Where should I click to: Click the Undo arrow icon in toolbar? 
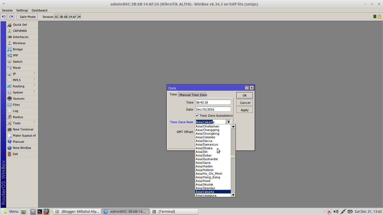4,17
